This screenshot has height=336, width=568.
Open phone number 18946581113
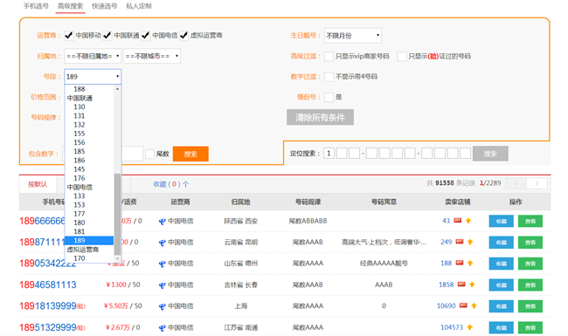[x=48, y=285]
